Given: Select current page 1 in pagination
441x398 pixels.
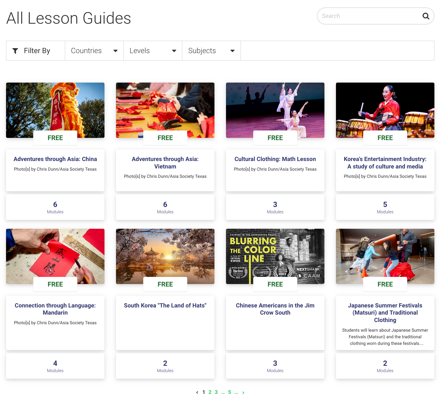Looking at the screenshot, I should pos(204,392).
